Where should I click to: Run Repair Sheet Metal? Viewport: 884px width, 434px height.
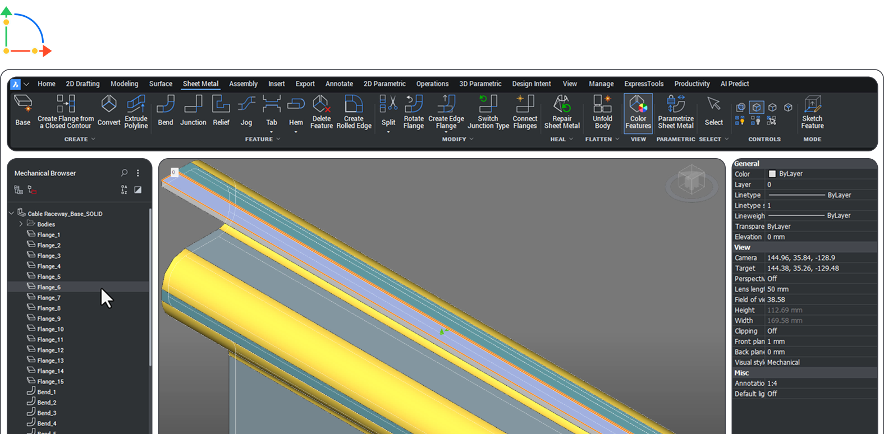click(562, 111)
